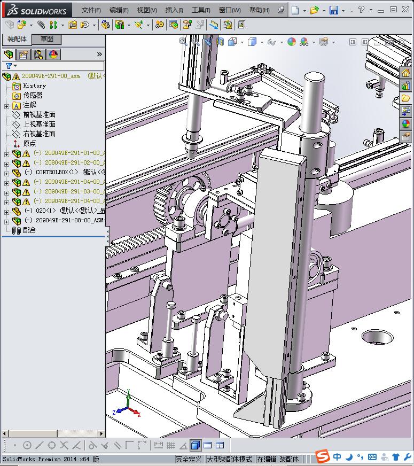Screen dimensions: 414x466
Task: Click the Linear Component Pattern icon
Action: pyautogui.click(x=53, y=25)
